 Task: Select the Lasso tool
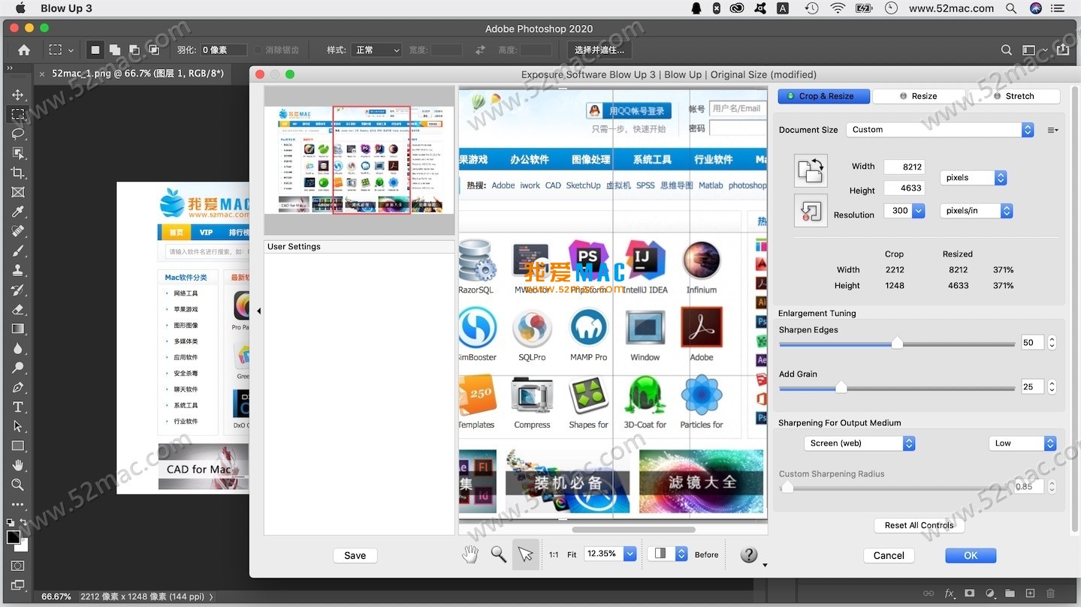pyautogui.click(x=17, y=134)
